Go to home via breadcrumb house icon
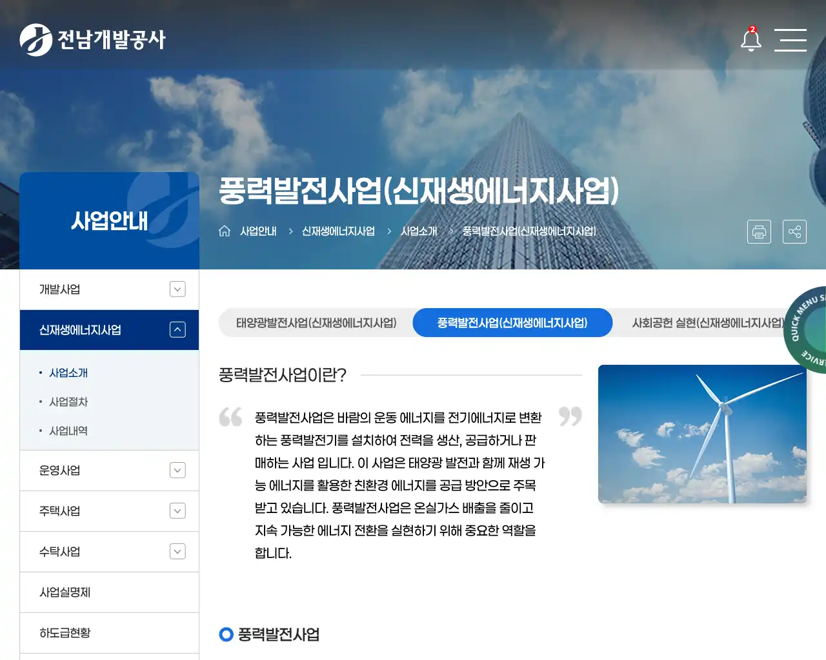This screenshot has height=660, width=826. [x=225, y=231]
